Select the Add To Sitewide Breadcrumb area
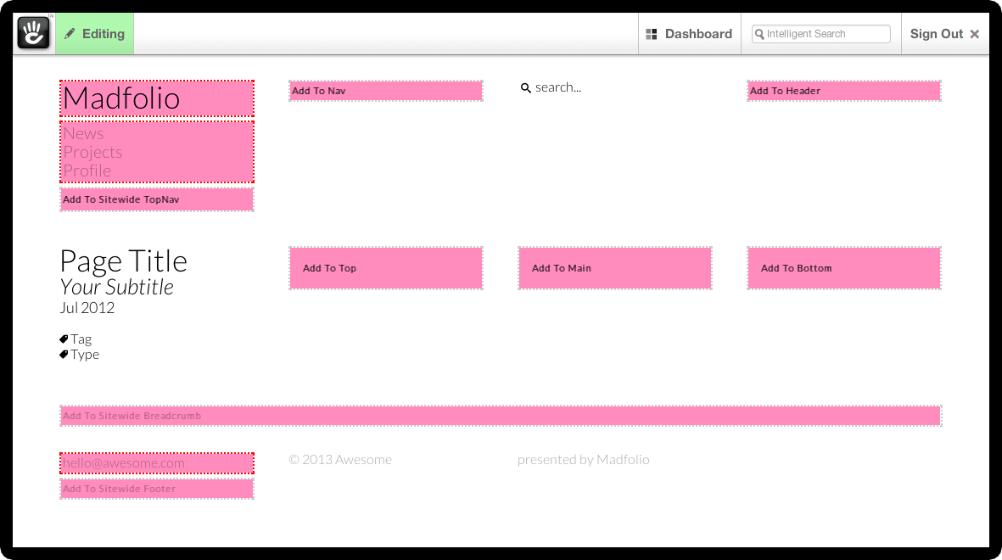 click(x=501, y=416)
